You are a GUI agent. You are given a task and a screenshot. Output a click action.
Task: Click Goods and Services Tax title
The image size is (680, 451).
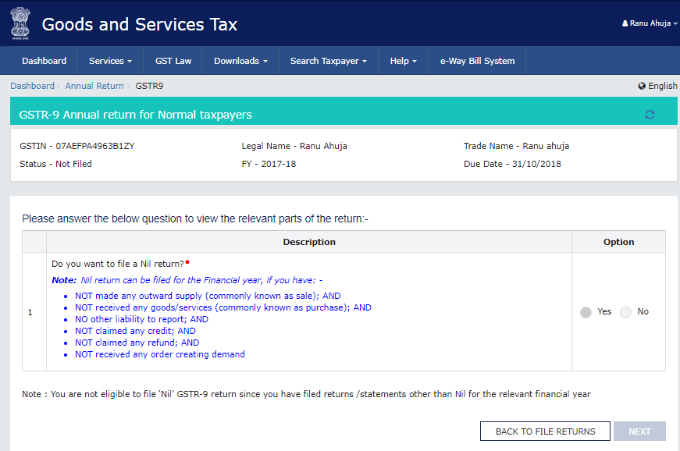[x=140, y=24]
